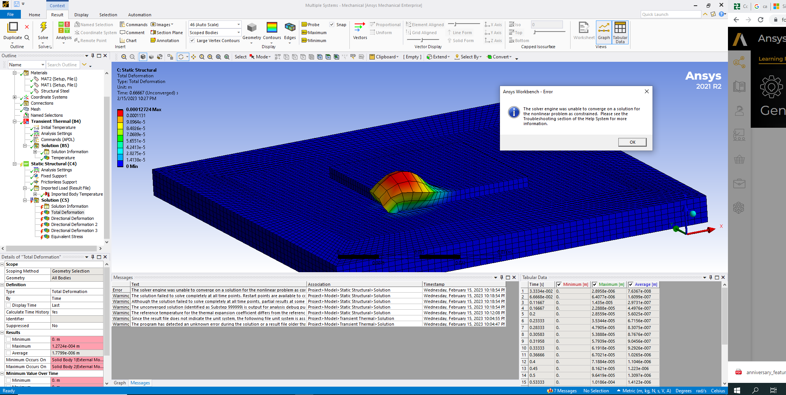786x395 pixels.
Task: Collapse the Static Structural (C4) tree node
Action: [15, 164]
